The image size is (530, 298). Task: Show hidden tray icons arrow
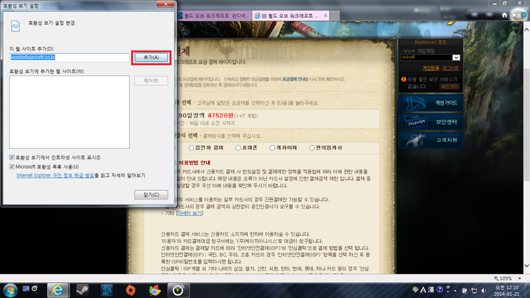pos(455,291)
